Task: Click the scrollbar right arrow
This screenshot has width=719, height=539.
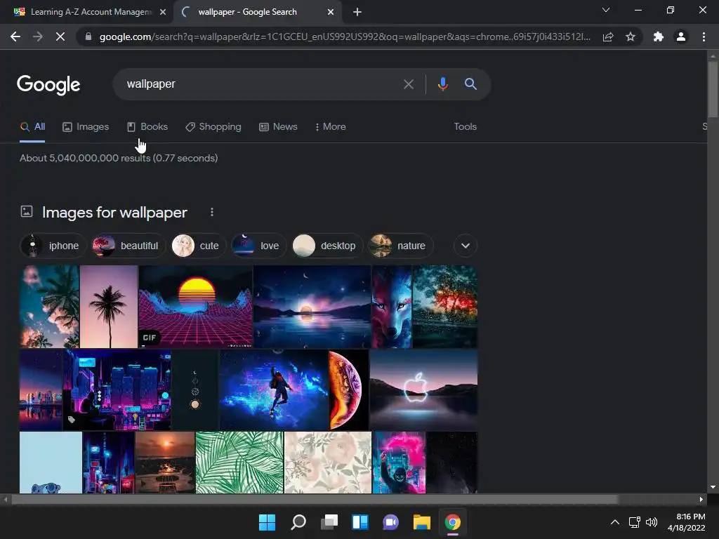Action: click(x=701, y=499)
